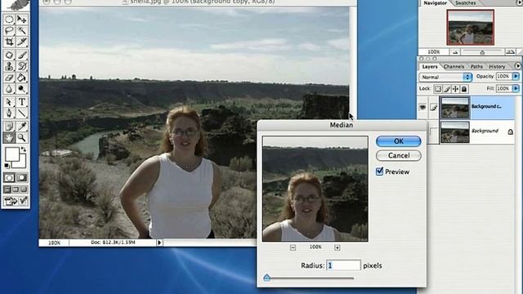Select the Zoom magnifier tool
Image resolution: width=523 pixels, height=294 pixels.
(x=22, y=137)
